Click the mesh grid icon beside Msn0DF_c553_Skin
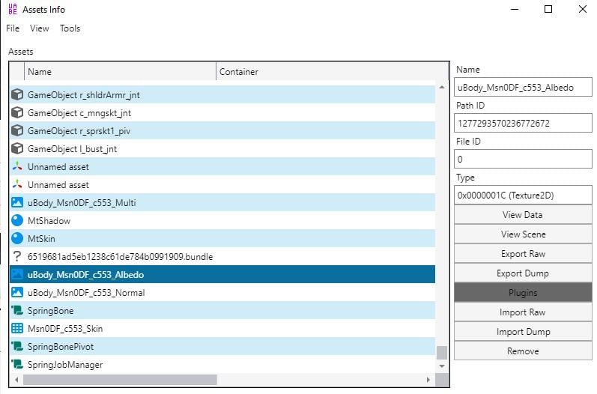 point(17,328)
